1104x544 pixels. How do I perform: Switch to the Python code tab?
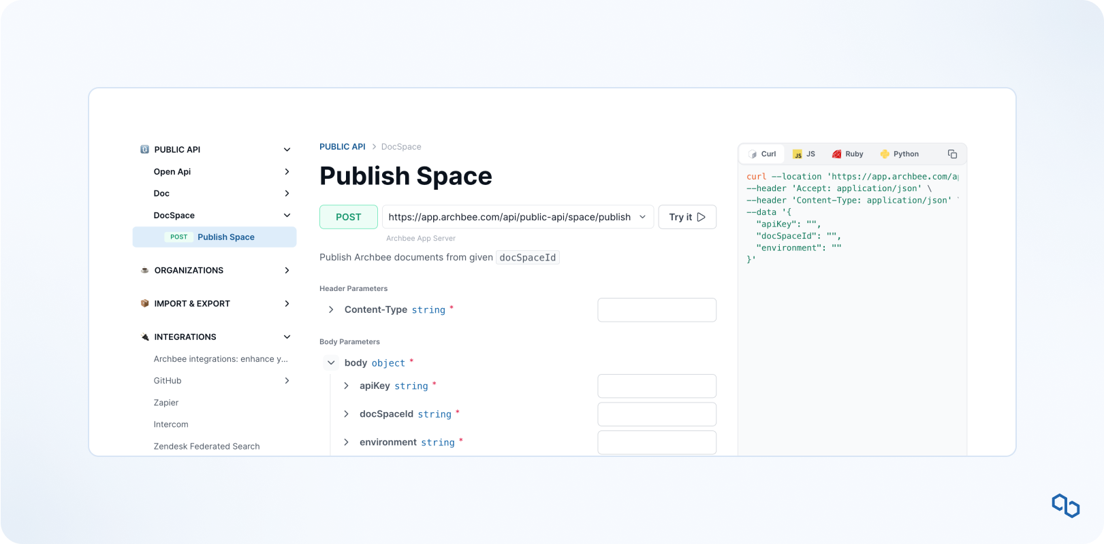click(899, 154)
